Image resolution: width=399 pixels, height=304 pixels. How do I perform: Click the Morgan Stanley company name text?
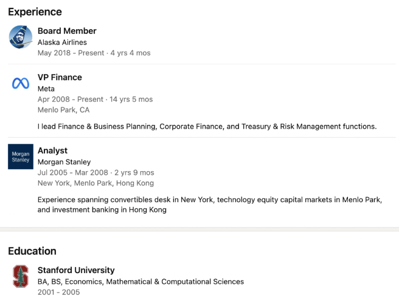click(x=64, y=162)
